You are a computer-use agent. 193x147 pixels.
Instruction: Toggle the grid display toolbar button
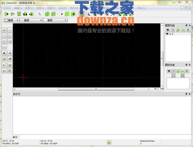click(x=82, y=14)
